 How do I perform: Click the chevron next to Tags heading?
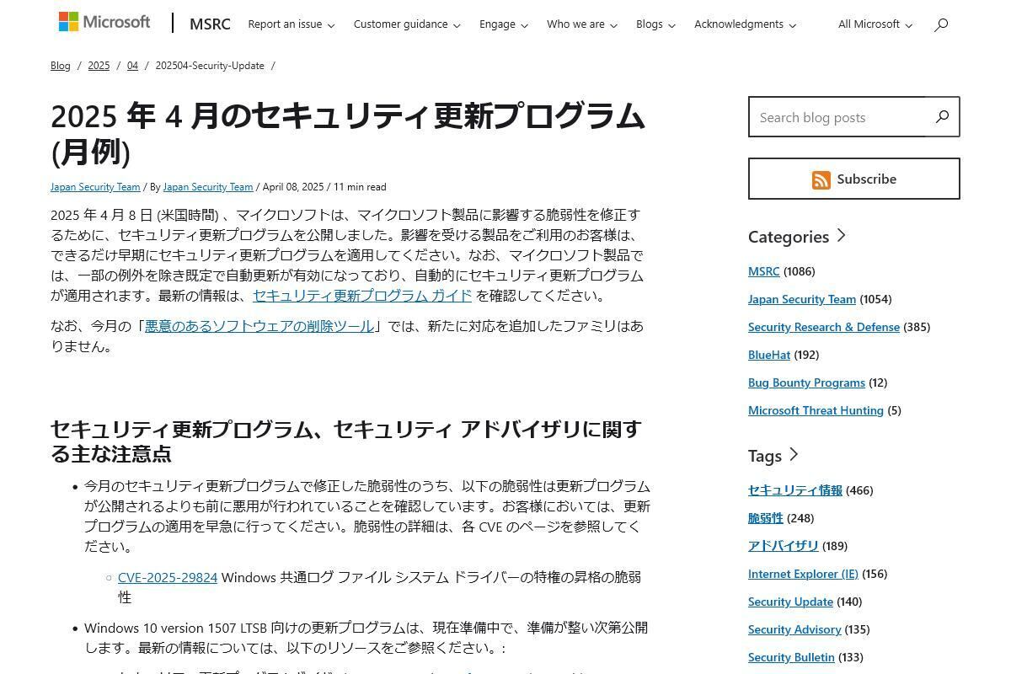(793, 455)
